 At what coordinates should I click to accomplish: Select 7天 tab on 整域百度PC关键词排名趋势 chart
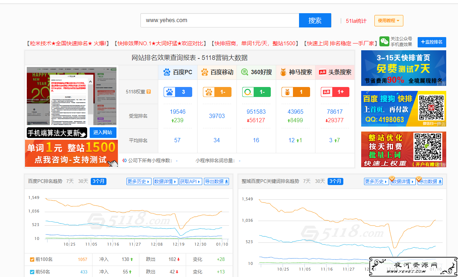(307, 181)
